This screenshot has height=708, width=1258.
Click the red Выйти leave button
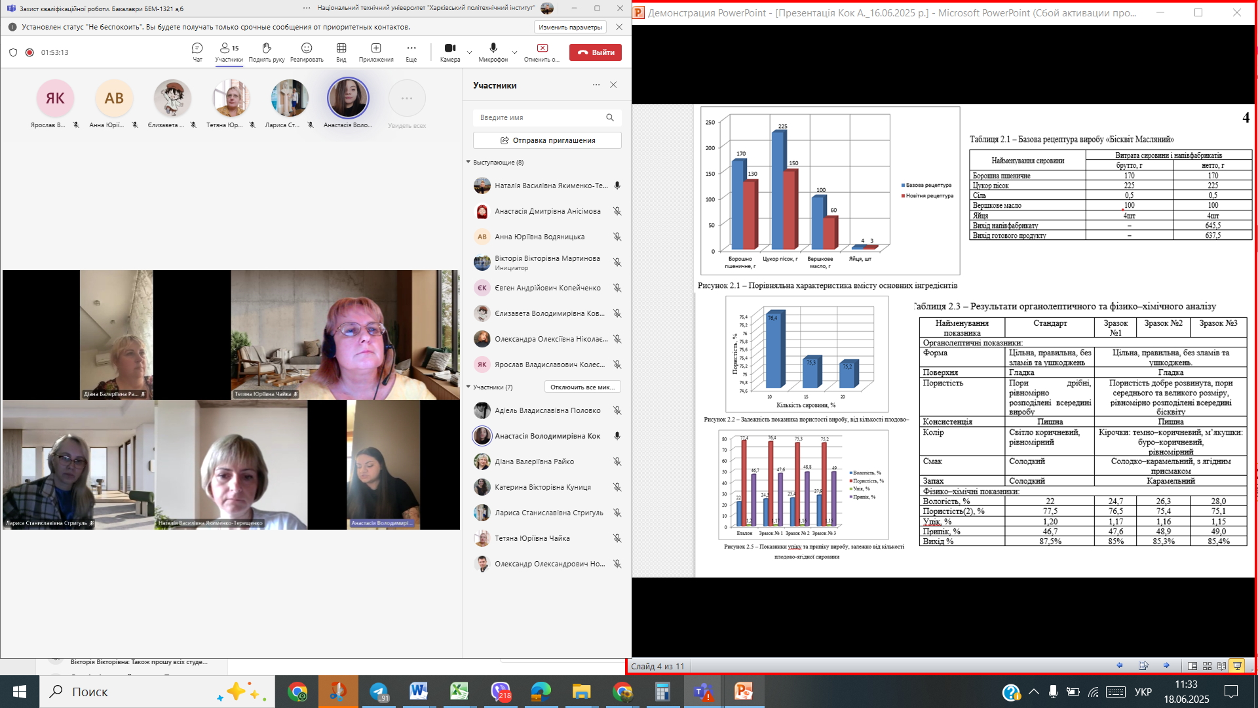pyautogui.click(x=595, y=52)
